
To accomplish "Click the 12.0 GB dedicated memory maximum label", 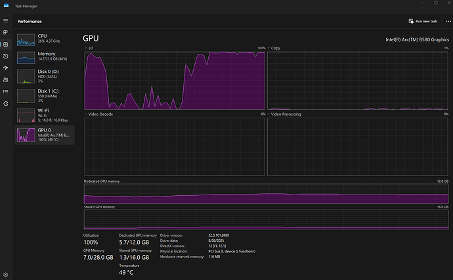I will 442,181.
